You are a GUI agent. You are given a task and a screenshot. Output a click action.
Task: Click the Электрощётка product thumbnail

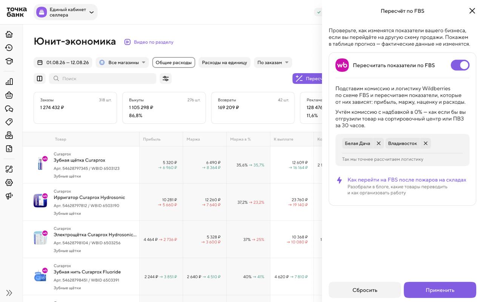point(40,238)
